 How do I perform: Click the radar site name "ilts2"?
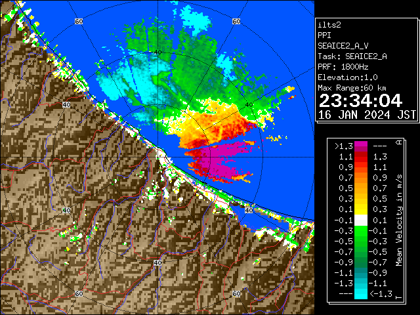tap(329, 25)
